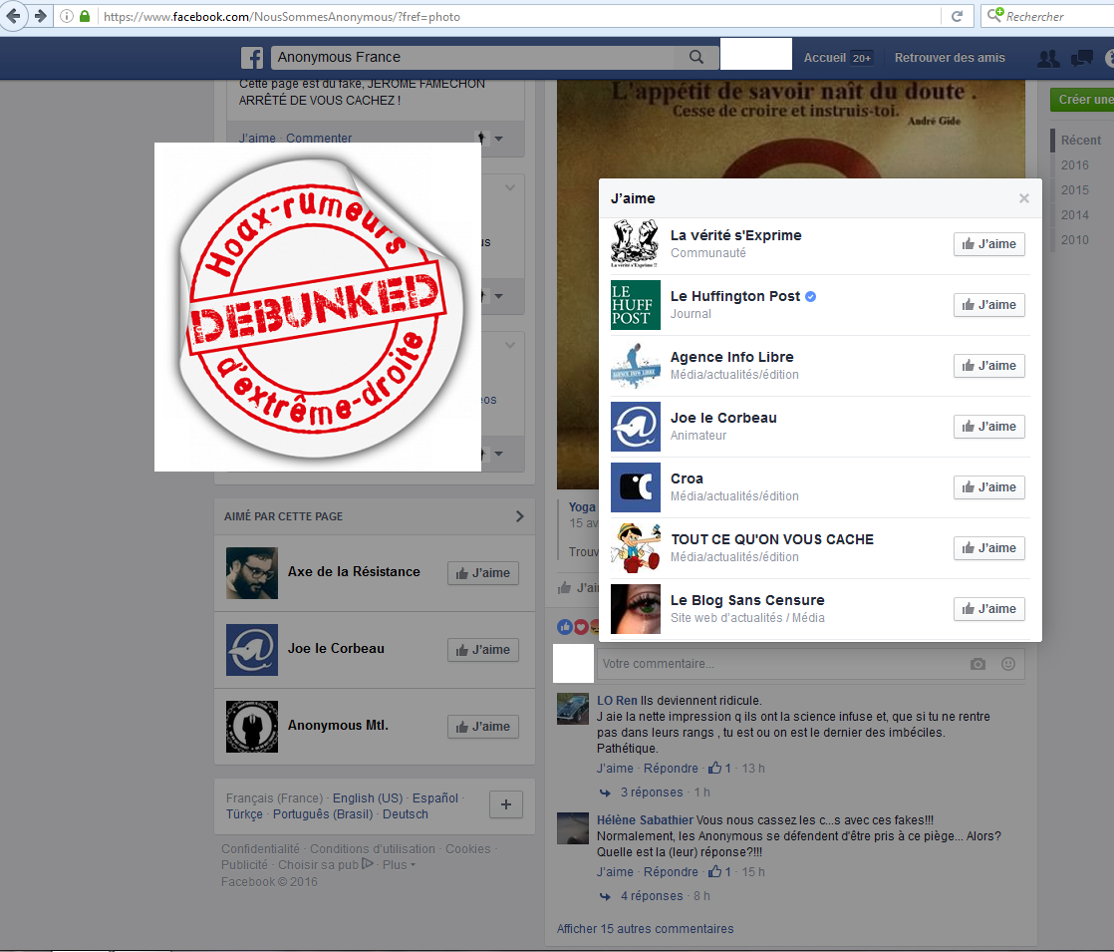The height and width of the screenshot is (952, 1114).
Task: Open the Anonymous Mtl. logo thumbnail
Action: click(251, 727)
